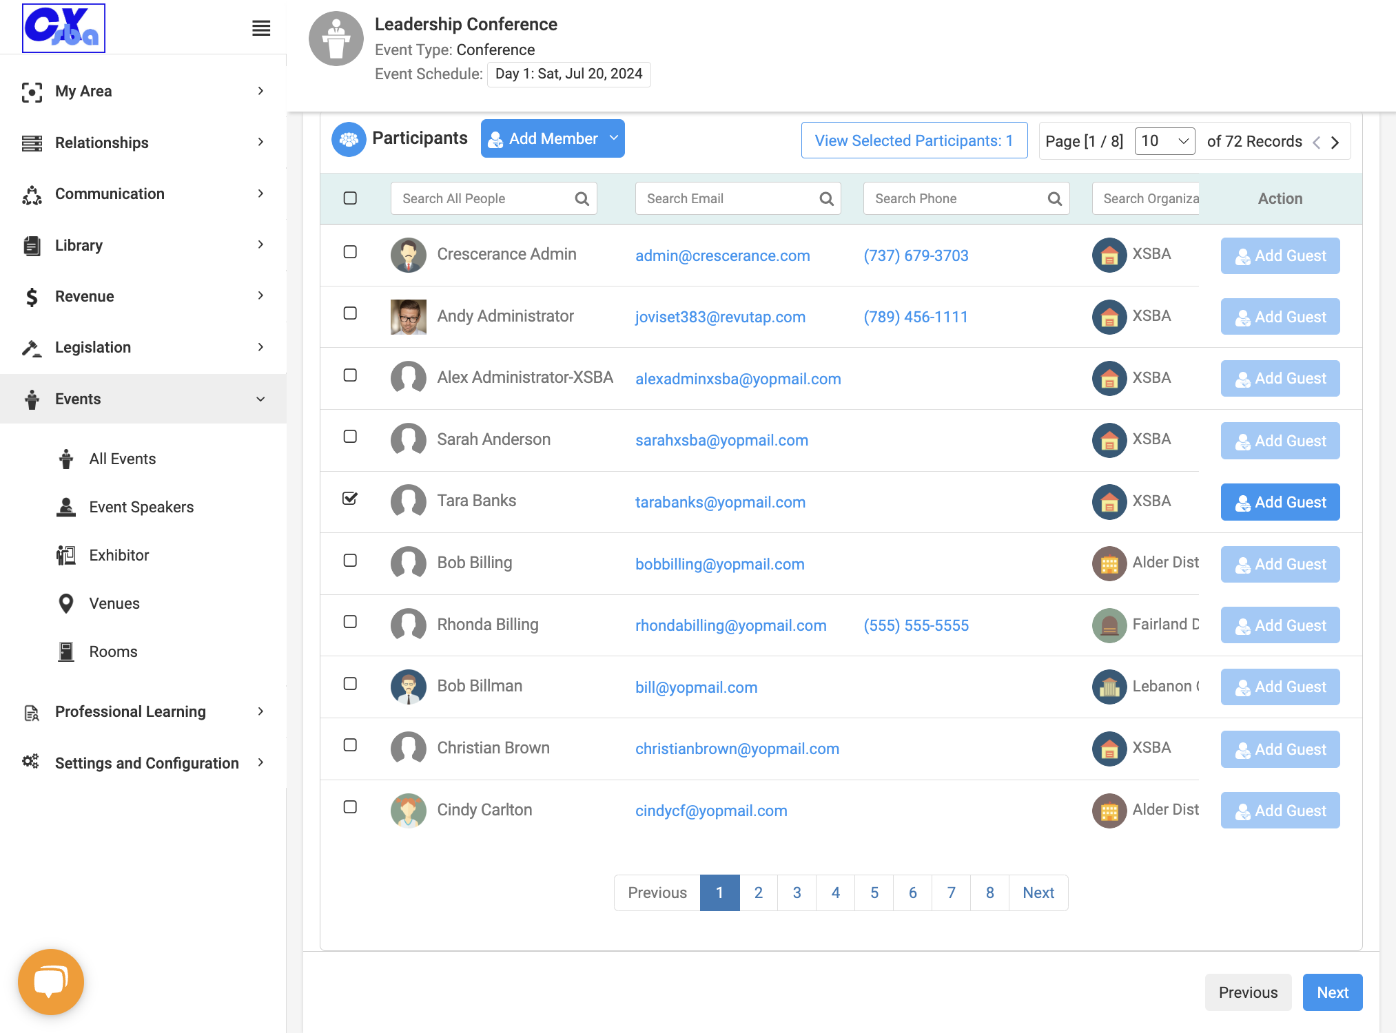Screen dimensions: 1396x1033
Task: Collapse the Events section
Action: pos(143,399)
